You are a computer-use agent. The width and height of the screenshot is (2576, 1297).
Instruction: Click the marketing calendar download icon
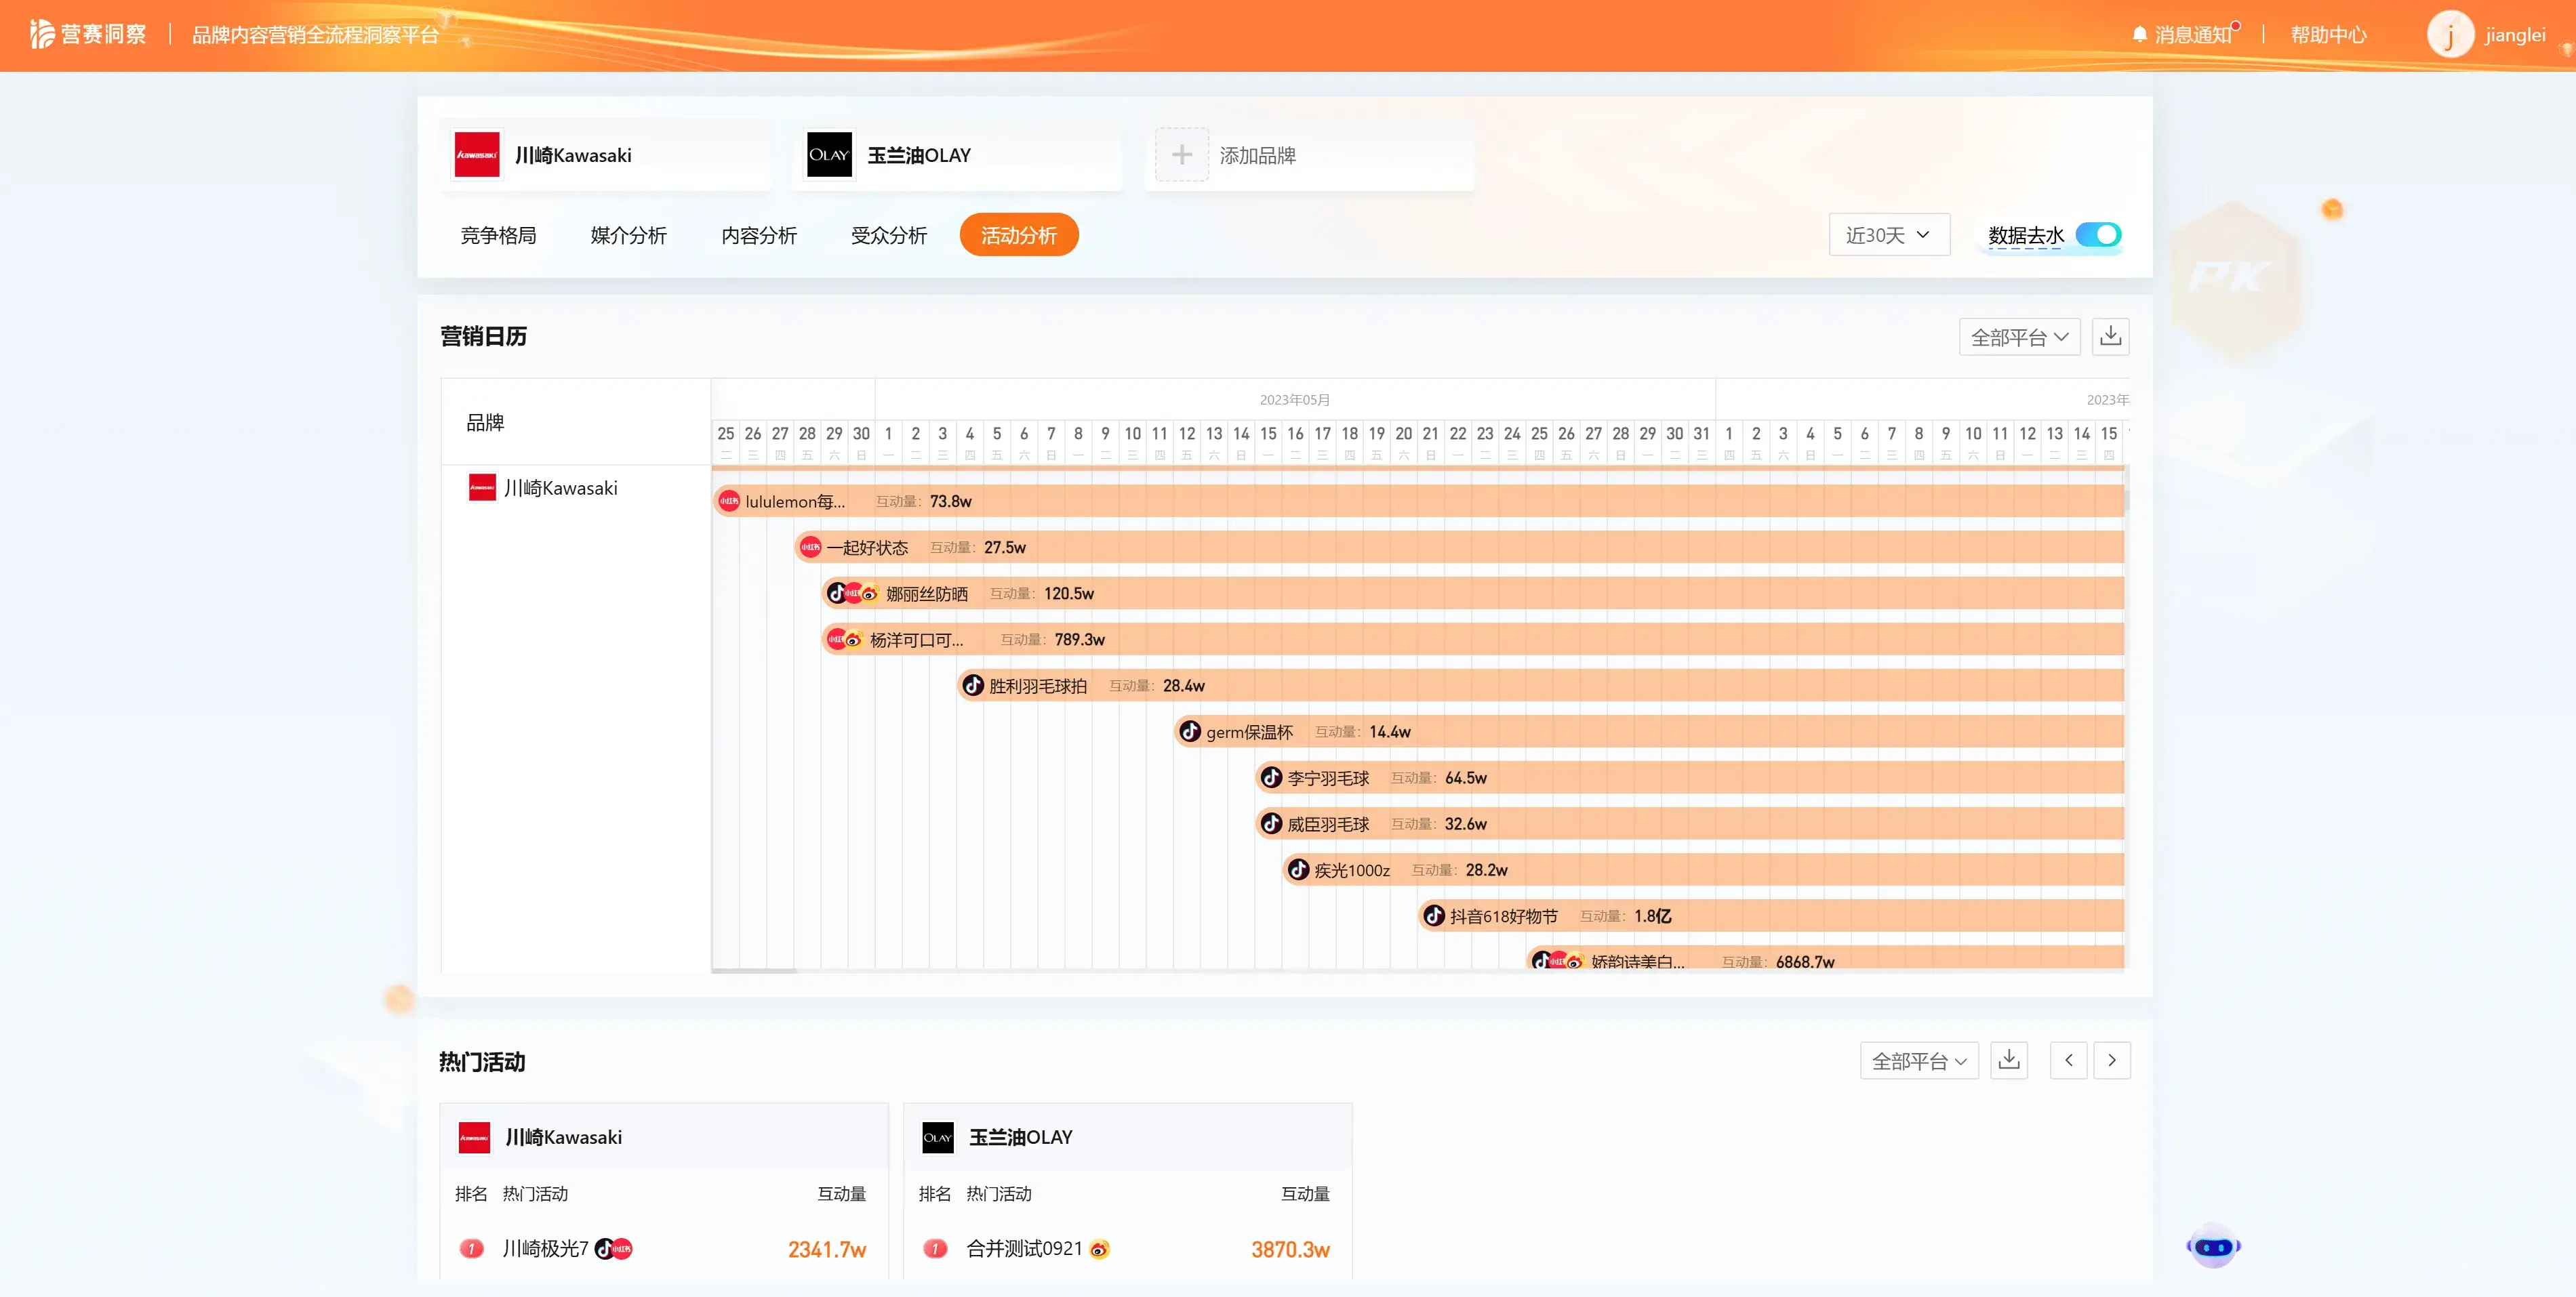pos(2110,337)
